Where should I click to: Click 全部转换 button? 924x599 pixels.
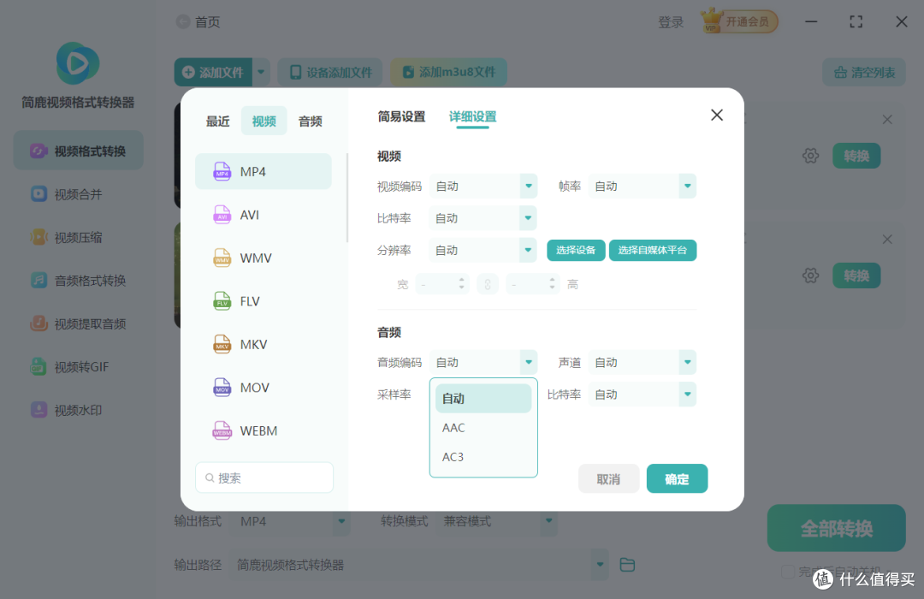836,528
